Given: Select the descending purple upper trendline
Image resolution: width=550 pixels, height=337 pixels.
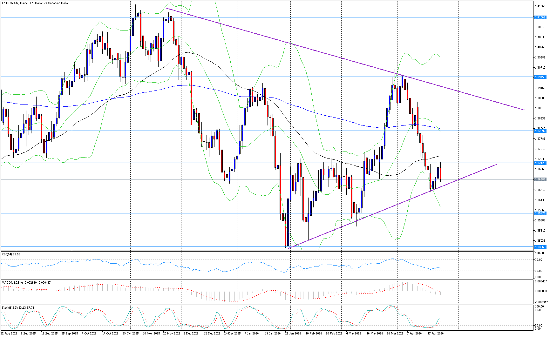Looking at the screenshot, I should click(x=318, y=51).
